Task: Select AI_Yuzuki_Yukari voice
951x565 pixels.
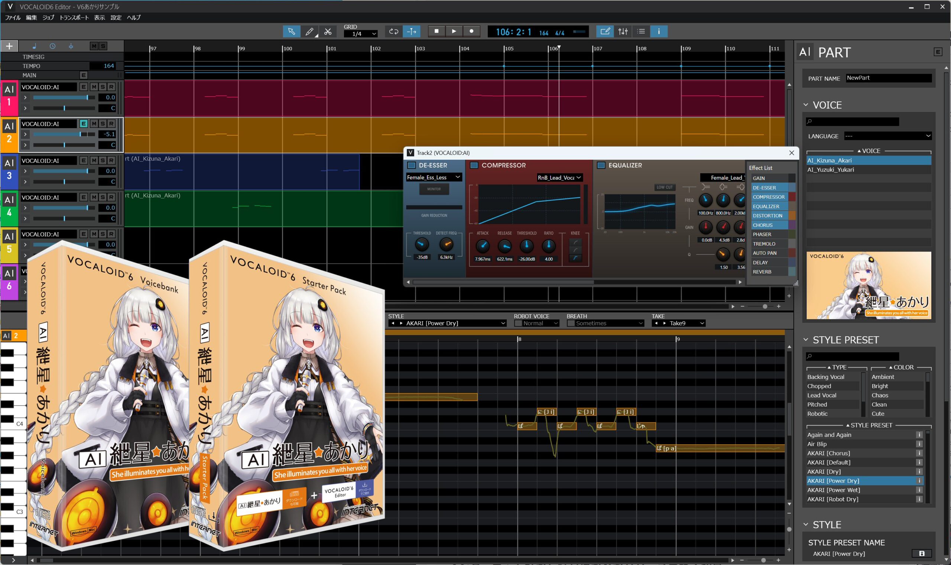Action: click(x=869, y=170)
